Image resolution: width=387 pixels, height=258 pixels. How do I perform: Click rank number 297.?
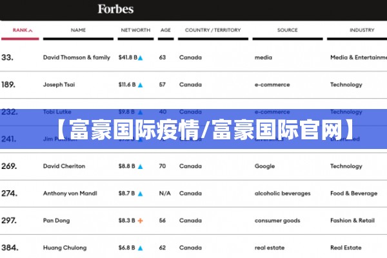point(9,221)
